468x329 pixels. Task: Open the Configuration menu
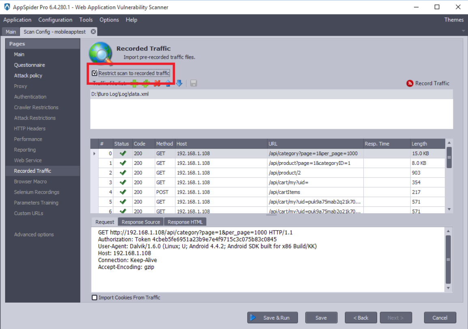pyautogui.click(x=55, y=20)
